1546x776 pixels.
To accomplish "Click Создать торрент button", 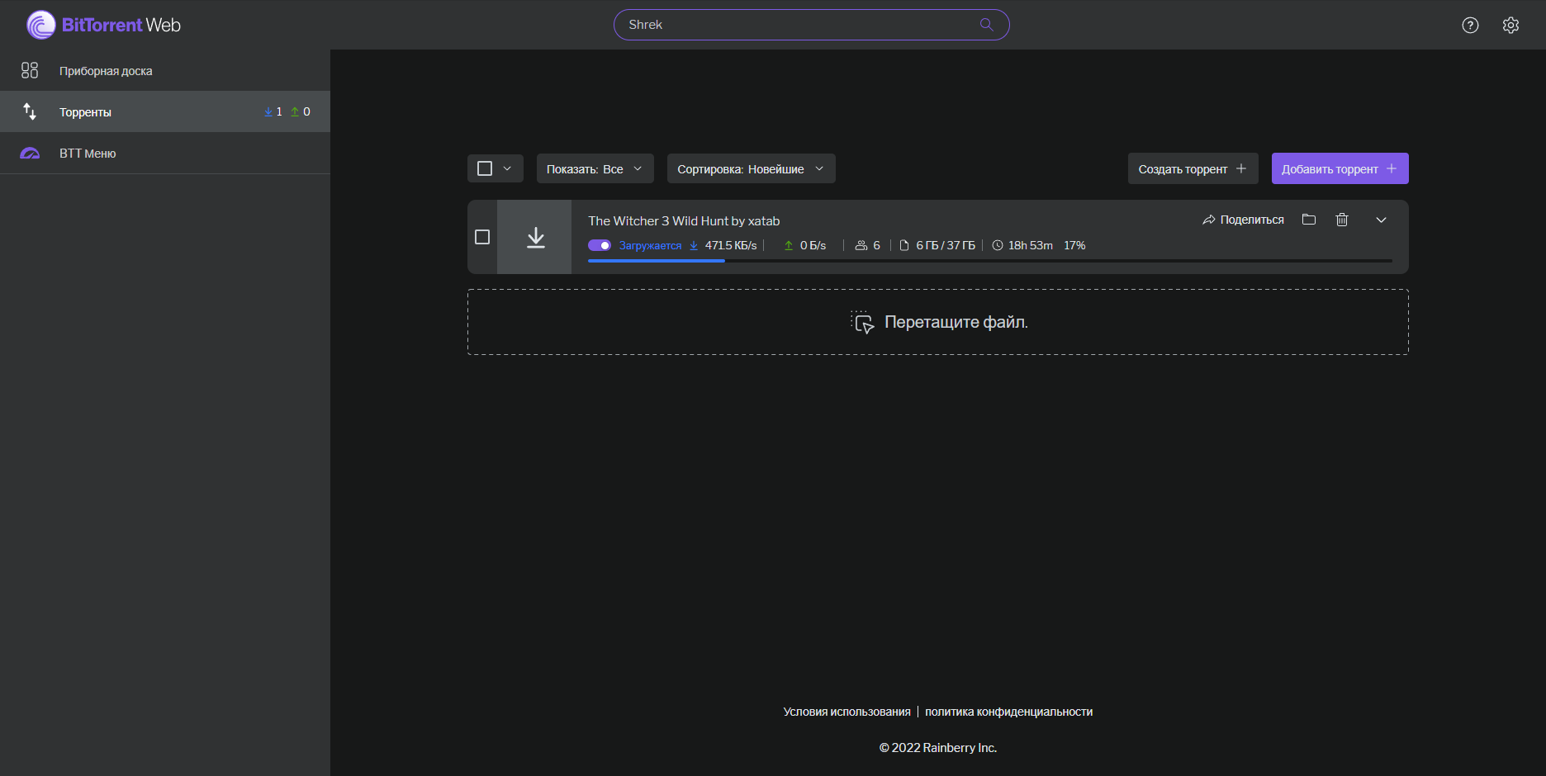I will coord(1193,168).
